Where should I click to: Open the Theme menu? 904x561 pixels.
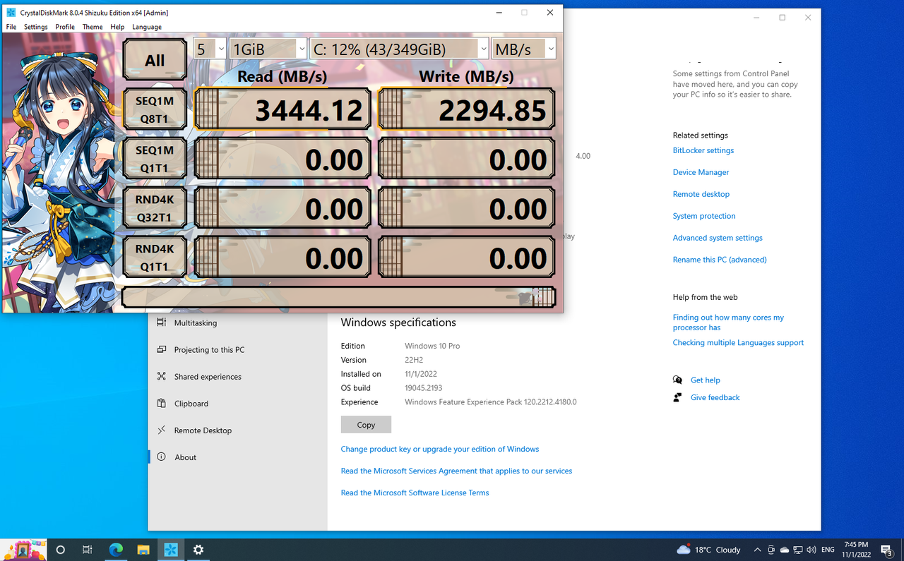click(x=93, y=27)
